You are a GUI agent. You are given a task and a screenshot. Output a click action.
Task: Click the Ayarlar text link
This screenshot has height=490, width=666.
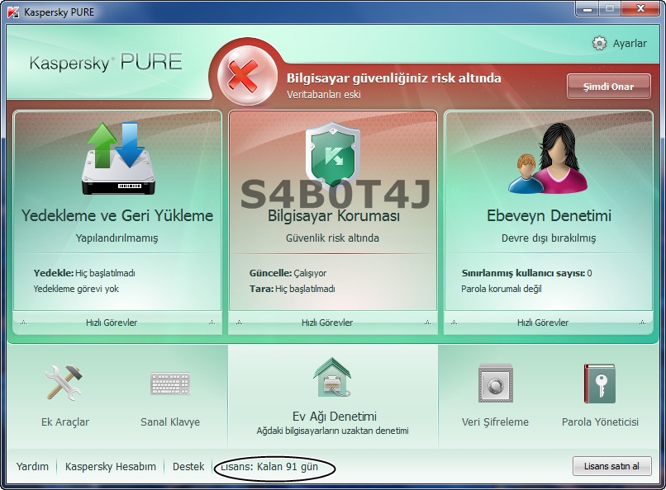[x=630, y=43]
